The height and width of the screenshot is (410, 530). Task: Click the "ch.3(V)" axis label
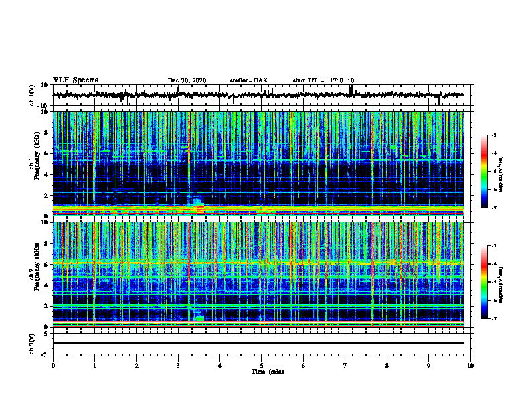pyautogui.click(x=31, y=344)
